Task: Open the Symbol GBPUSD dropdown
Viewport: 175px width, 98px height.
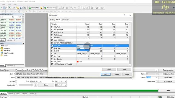Action: [32, 74]
